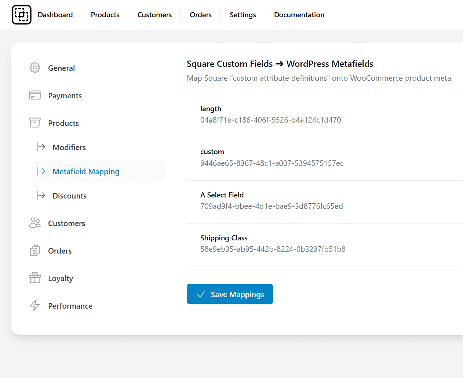The height and width of the screenshot is (378, 463).
Task: Open the Modifiers sub-item
Action: pyautogui.click(x=69, y=147)
